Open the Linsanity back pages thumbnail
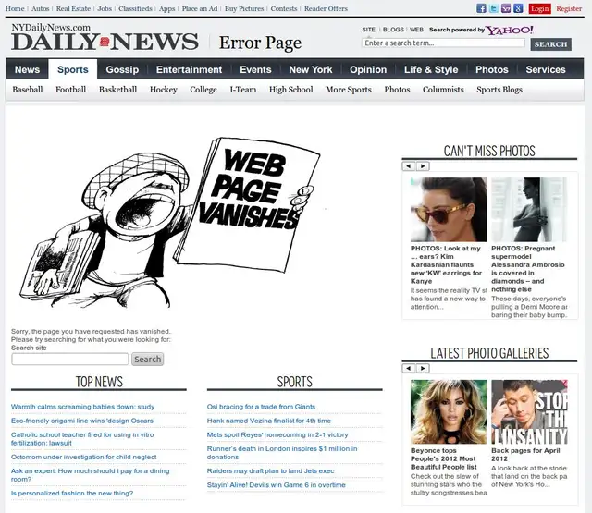The width and height of the screenshot is (592, 513). click(x=529, y=412)
